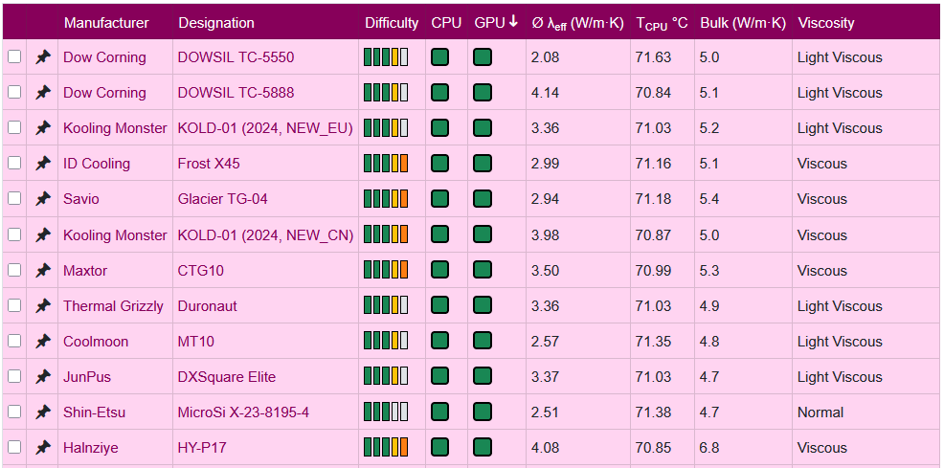Click the 70.85 TCPU value for HY-P17
The height and width of the screenshot is (468, 944).
click(x=653, y=448)
